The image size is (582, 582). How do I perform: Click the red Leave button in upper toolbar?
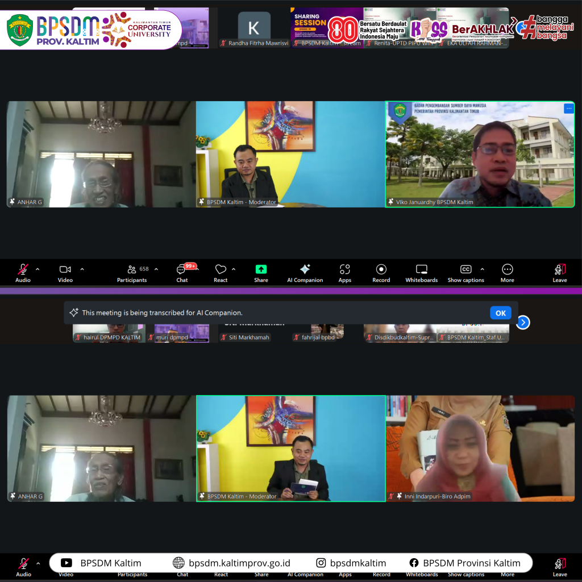(x=560, y=270)
